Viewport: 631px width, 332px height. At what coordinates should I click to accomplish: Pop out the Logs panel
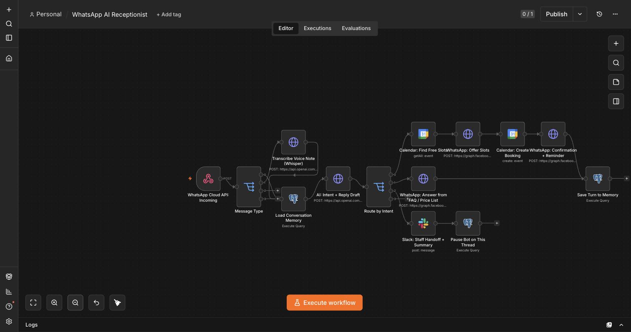(609, 325)
